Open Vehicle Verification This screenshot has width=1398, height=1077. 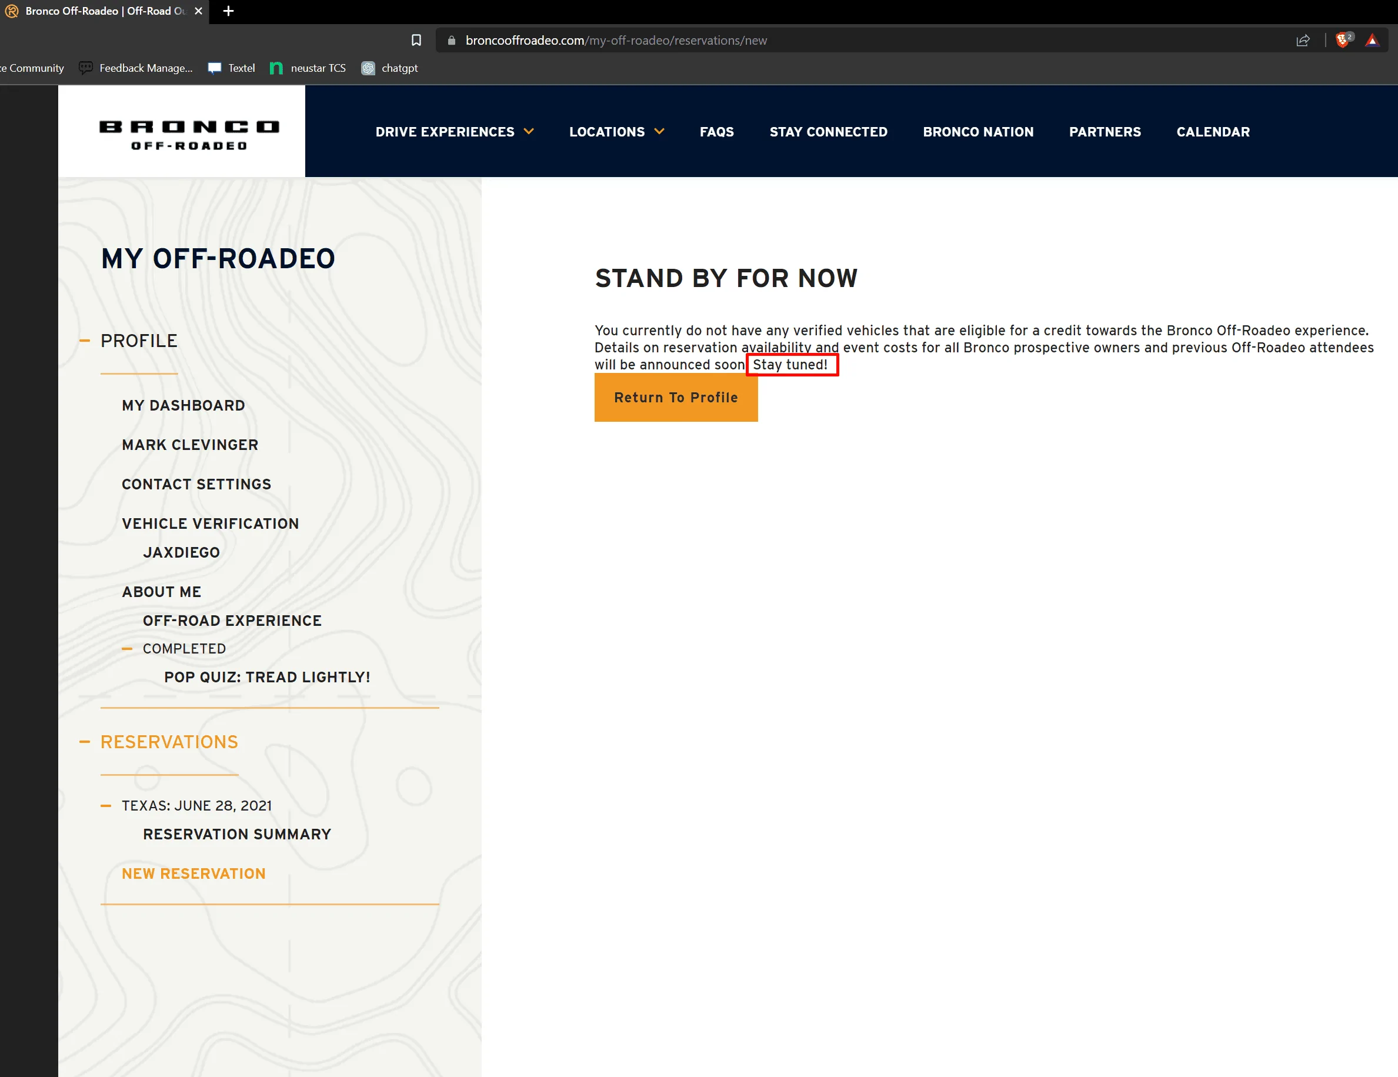(x=211, y=524)
